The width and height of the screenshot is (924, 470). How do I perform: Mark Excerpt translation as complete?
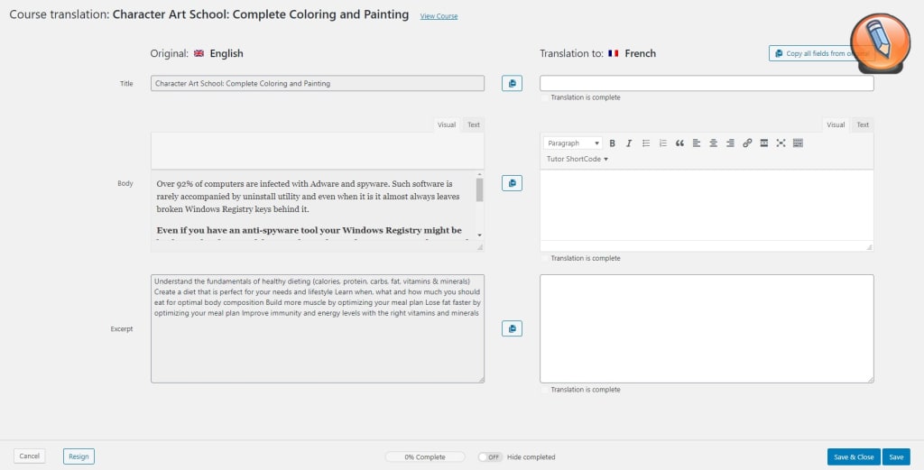[x=544, y=390]
